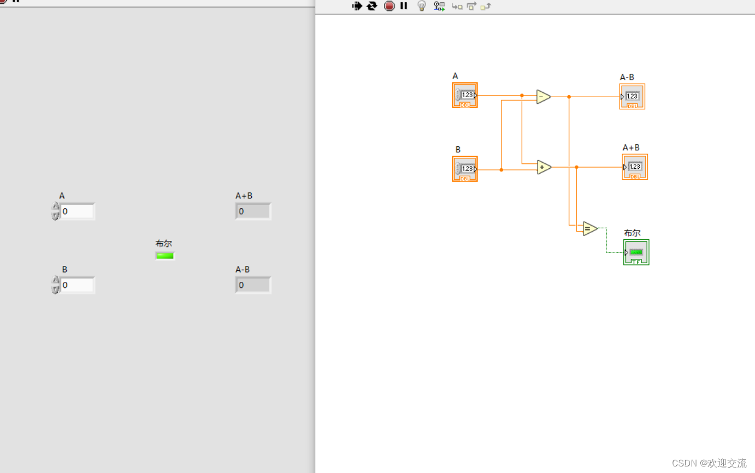Pause the VI from the block diagram toolbar

point(404,6)
